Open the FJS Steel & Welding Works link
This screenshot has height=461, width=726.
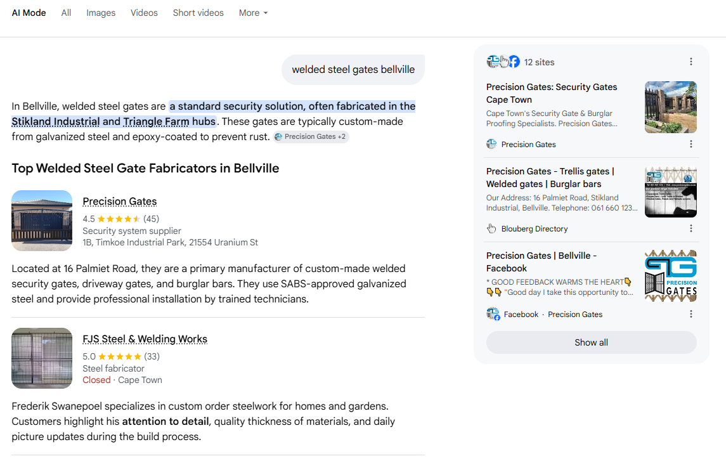[x=145, y=339]
